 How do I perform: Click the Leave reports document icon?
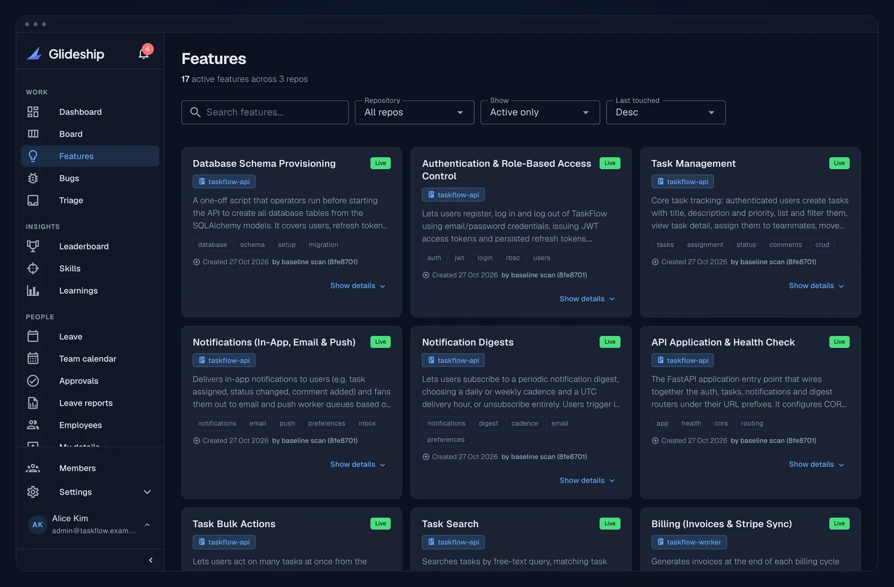pos(33,403)
